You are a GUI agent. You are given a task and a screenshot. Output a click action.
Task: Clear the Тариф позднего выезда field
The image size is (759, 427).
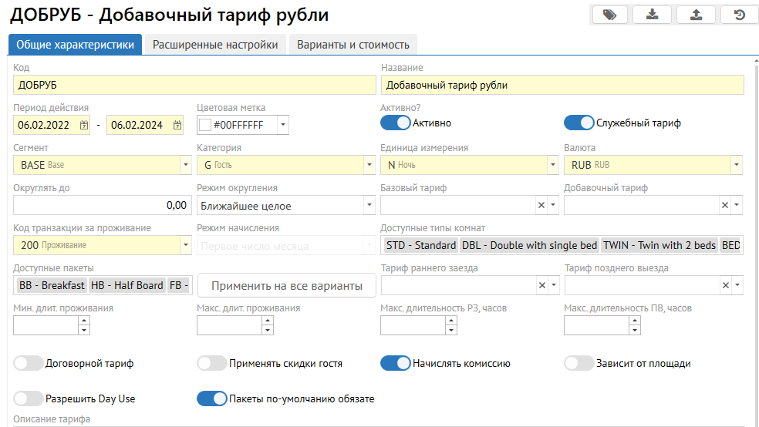coord(725,286)
